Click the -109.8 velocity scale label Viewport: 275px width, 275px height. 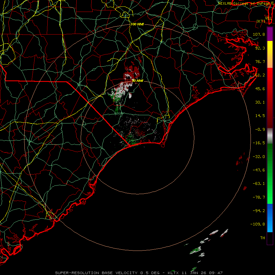(x=258, y=224)
